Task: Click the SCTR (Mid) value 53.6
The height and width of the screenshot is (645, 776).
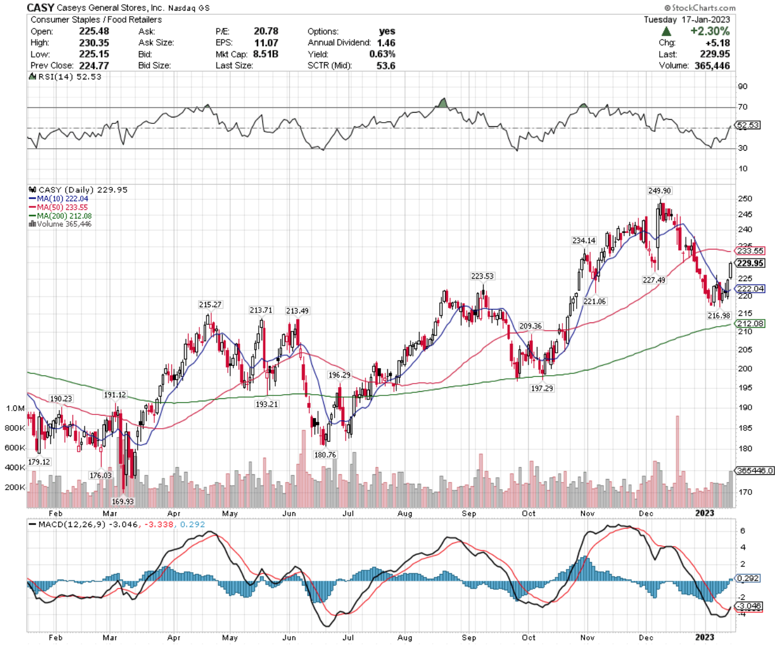Action: click(386, 65)
